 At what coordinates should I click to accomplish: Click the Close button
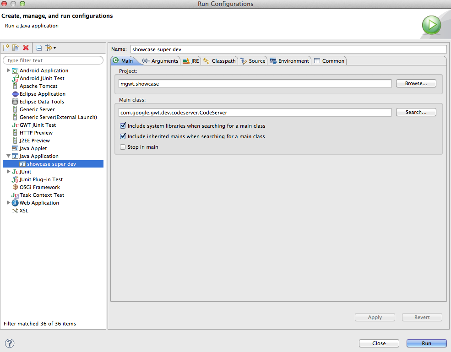coord(379,343)
